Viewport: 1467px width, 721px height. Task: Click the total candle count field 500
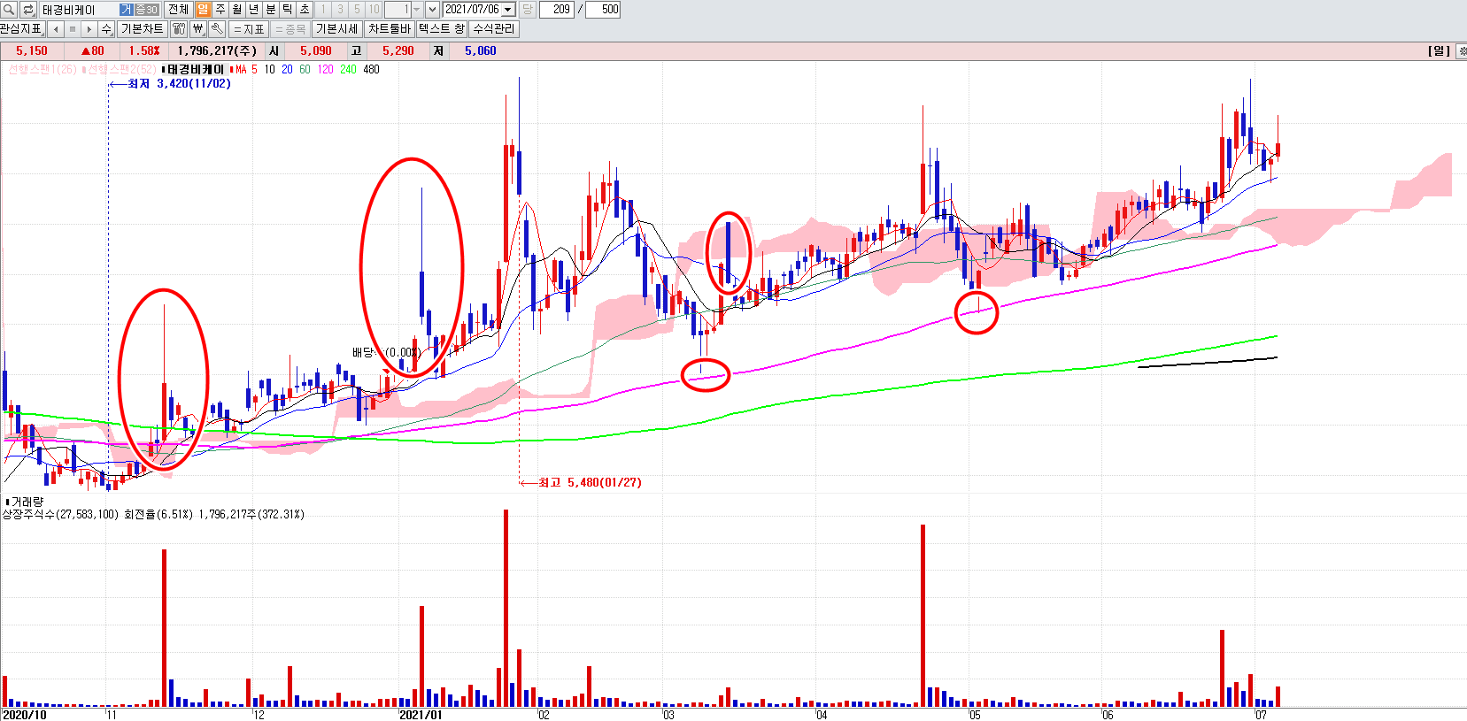[604, 10]
